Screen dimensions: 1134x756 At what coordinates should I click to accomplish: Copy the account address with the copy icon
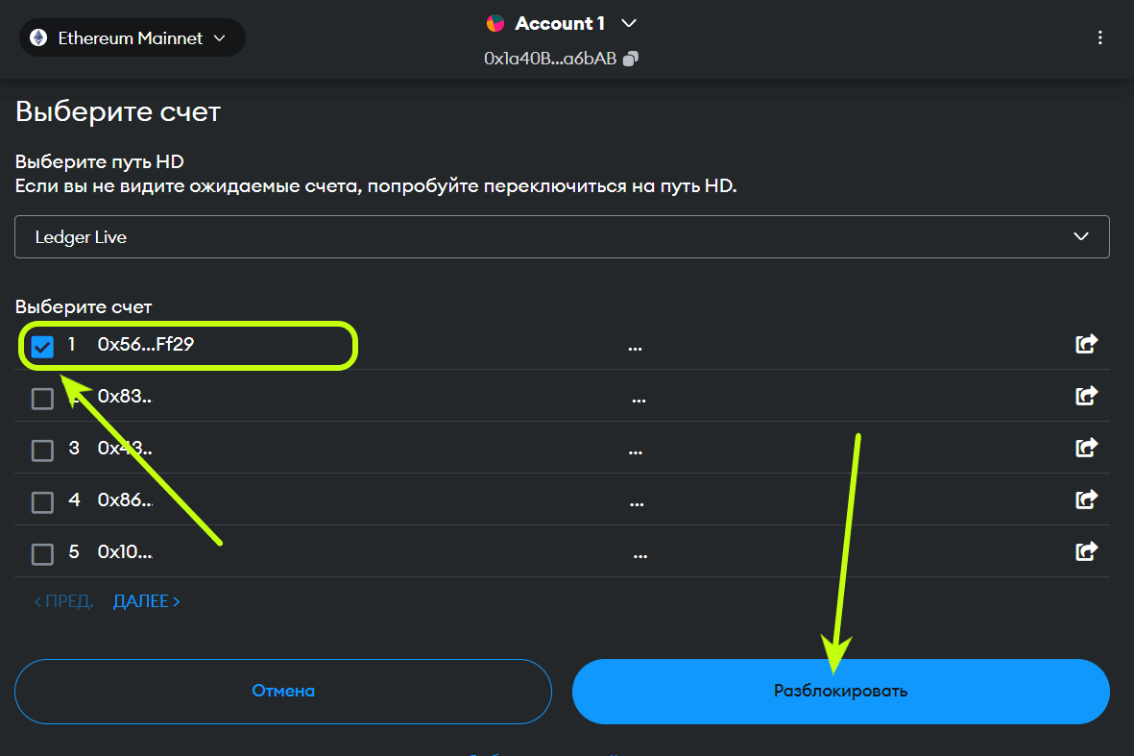pos(631,59)
